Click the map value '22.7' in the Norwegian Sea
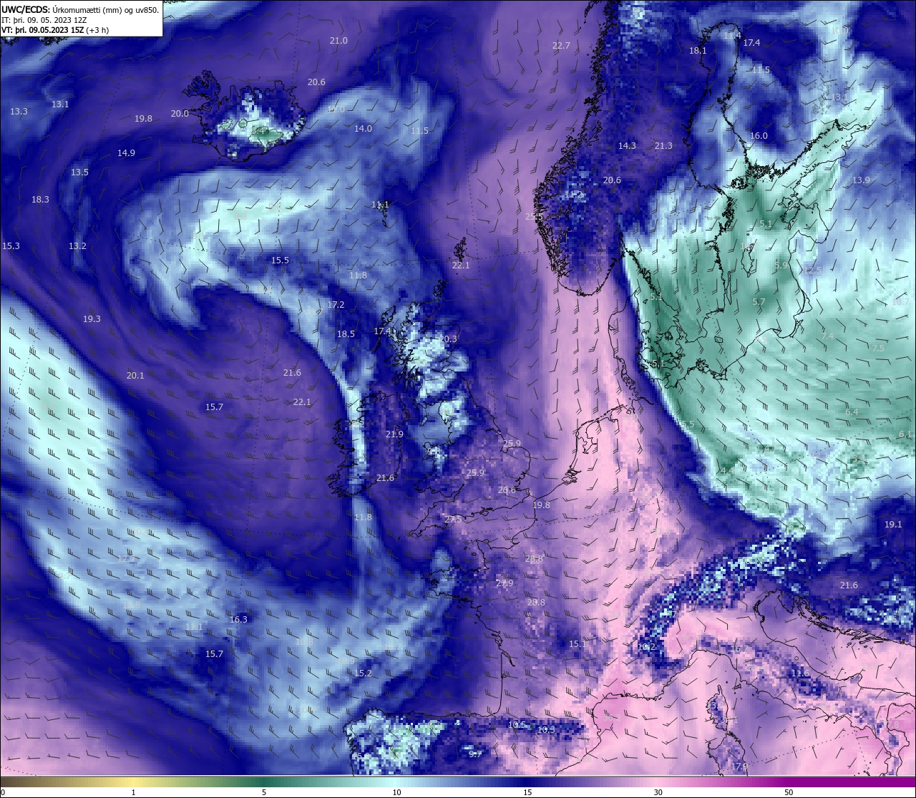The image size is (916, 798). [561, 46]
